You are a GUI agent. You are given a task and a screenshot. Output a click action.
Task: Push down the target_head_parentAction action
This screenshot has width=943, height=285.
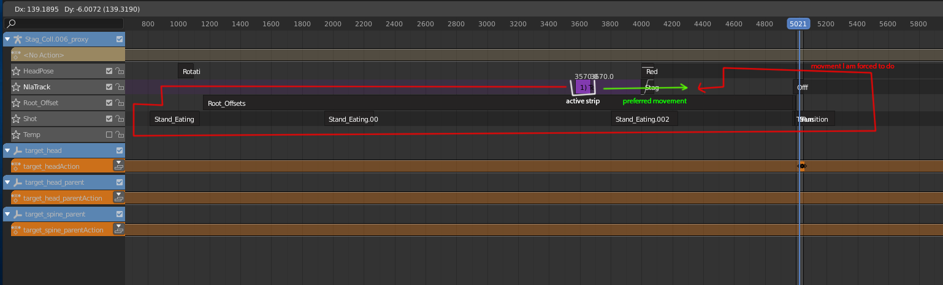[119, 198]
